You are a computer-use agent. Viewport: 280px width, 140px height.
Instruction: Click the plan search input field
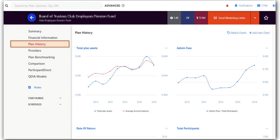57,6
